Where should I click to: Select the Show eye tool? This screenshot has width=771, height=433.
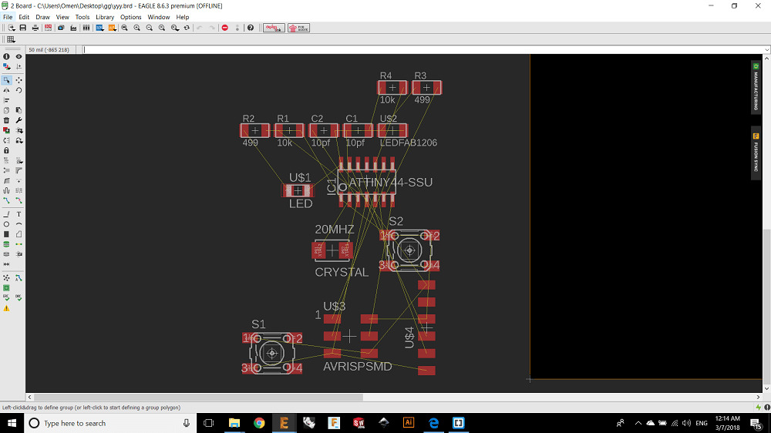(19, 56)
